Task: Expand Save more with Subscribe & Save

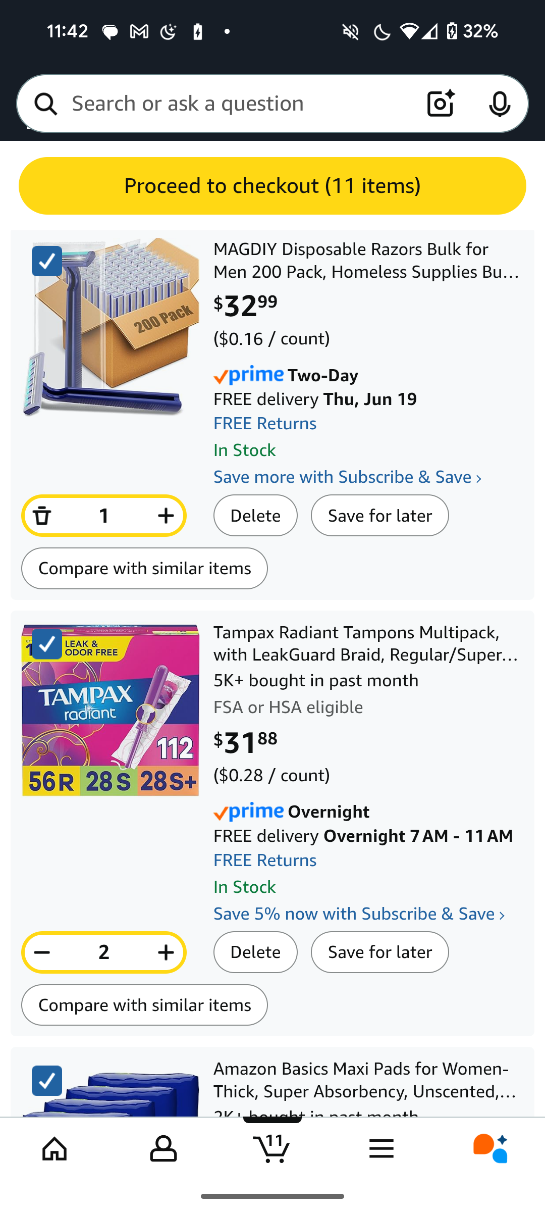Action: [x=347, y=477]
